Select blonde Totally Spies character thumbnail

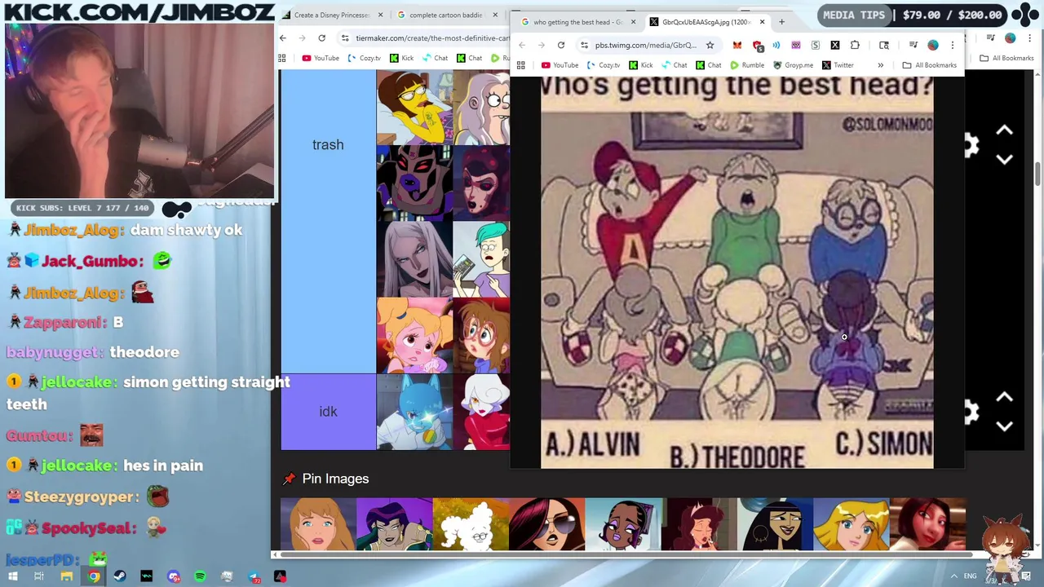click(851, 524)
